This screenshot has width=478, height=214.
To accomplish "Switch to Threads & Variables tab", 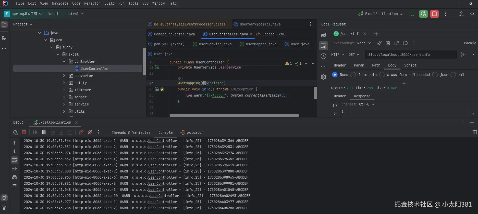I will [x=131, y=132].
